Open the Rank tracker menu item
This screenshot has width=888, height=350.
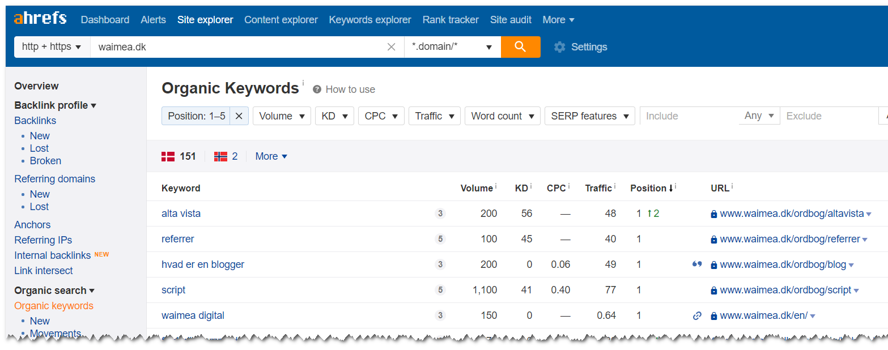[451, 20]
